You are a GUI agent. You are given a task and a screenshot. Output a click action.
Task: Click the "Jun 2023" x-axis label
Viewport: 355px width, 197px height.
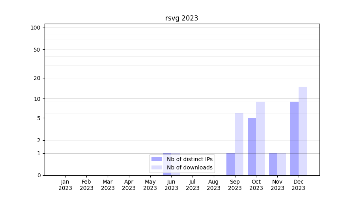(x=171, y=185)
